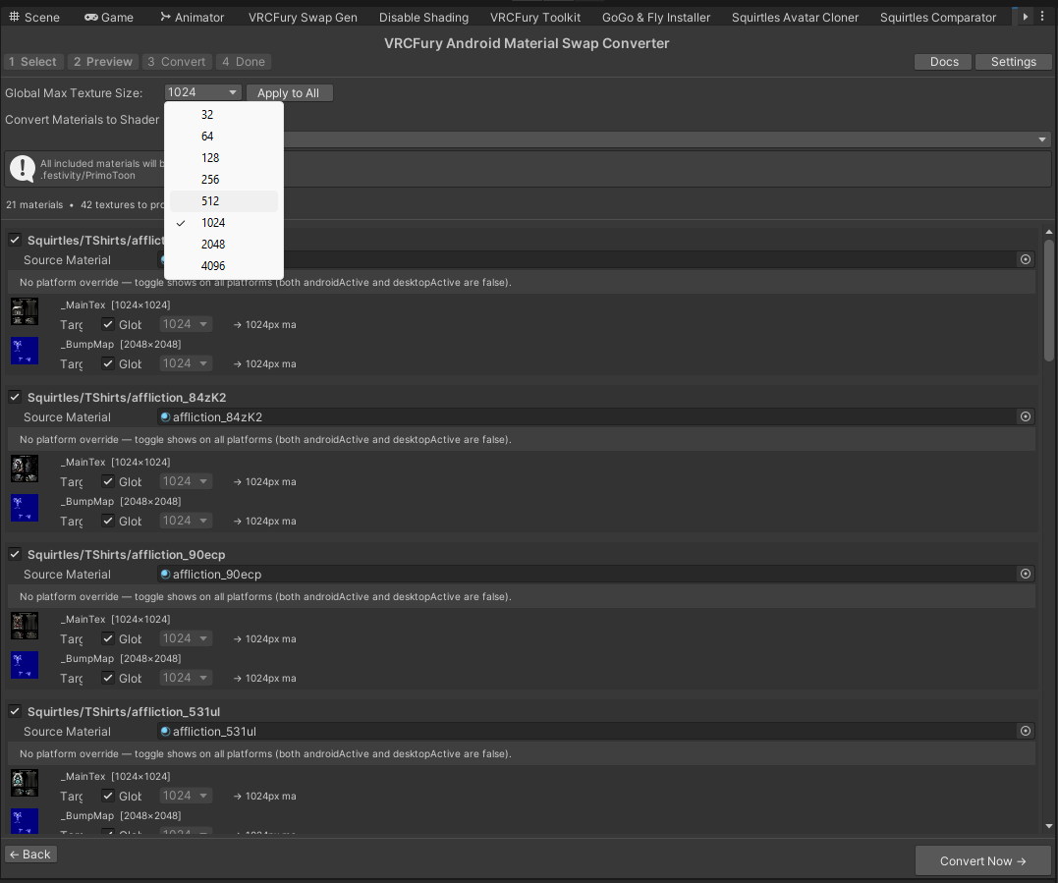Choose 256 from texture size list
This screenshot has height=883, width=1058.
223,180
